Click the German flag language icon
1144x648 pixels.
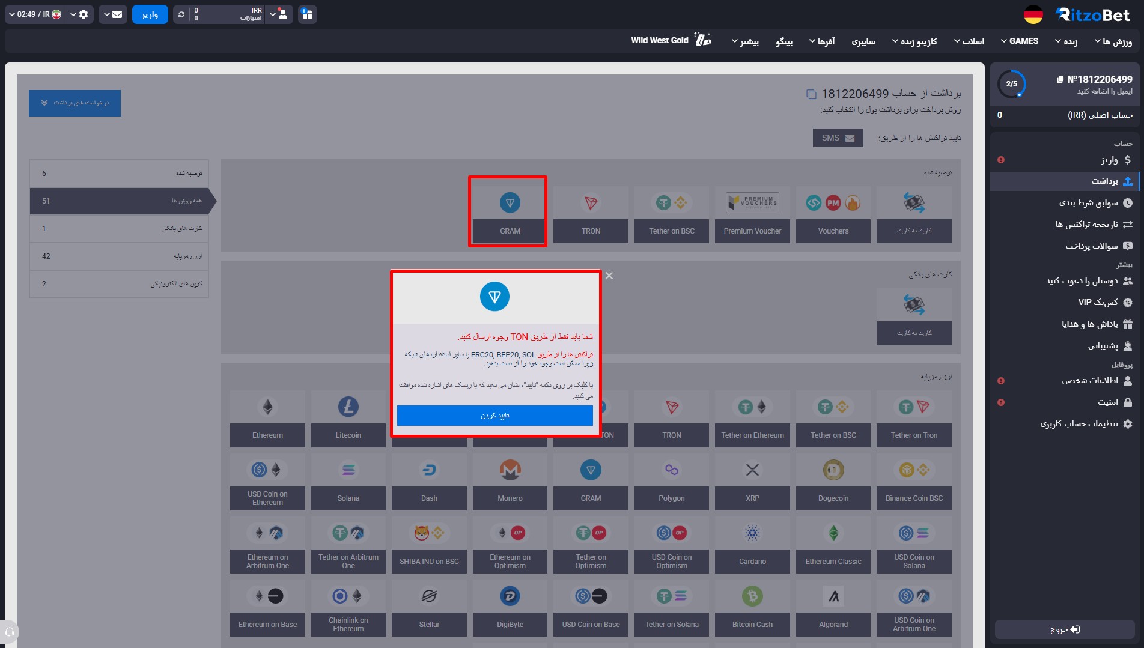tap(1033, 15)
